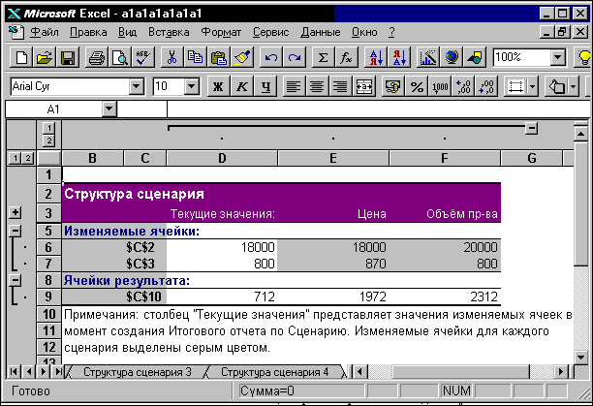This screenshot has height=406, width=593.
Task: Launch the Chart Wizard icon
Action: (428, 57)
